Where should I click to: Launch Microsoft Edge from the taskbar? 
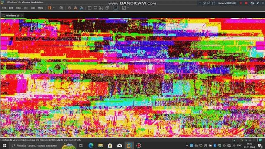[x=91, y=145]
